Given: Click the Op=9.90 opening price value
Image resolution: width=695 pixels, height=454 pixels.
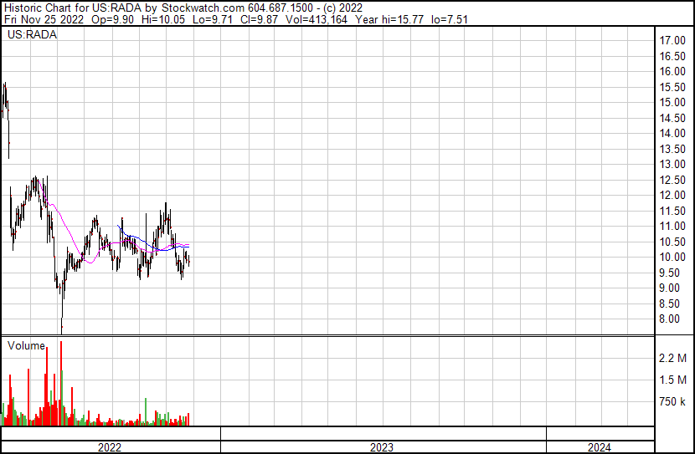Looking at the screenshot, I should tap(112, 19).
